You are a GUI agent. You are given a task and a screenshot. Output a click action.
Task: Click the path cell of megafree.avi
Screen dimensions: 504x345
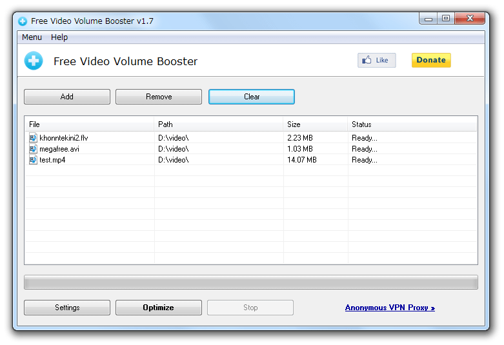click(173, 149)
